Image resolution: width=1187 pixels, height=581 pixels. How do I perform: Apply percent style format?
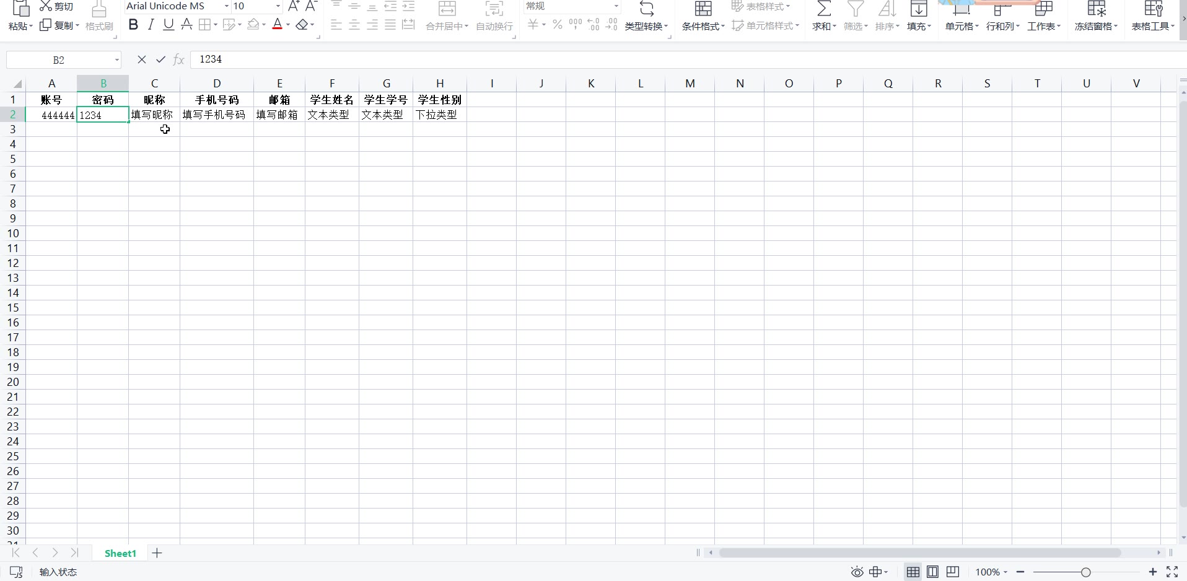click(x=558, y=25)
